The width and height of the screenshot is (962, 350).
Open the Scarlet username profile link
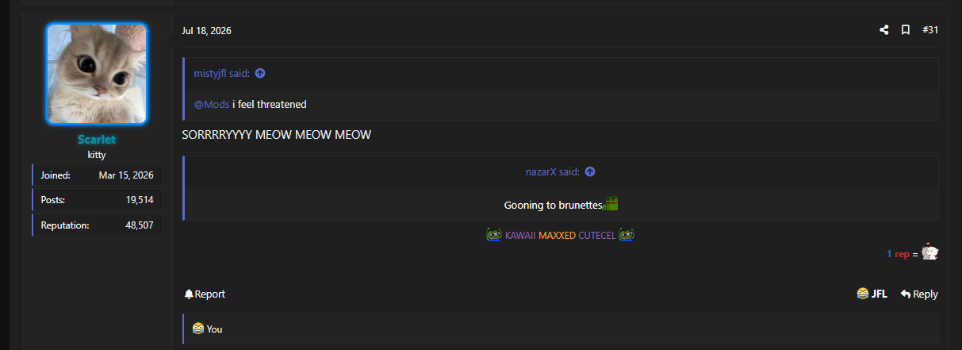pos(97,140)
